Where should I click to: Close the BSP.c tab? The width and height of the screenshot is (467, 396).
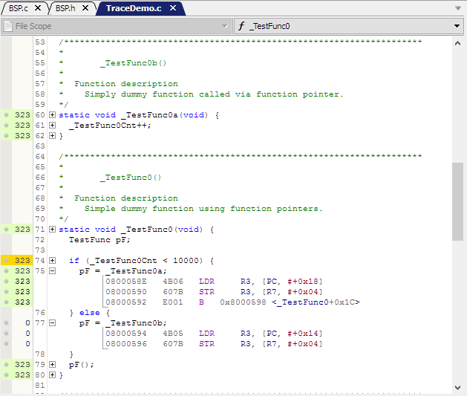37,8
